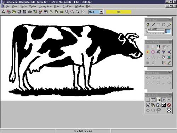Close the Paint Tools floating panel

click(x=170, y=20)
